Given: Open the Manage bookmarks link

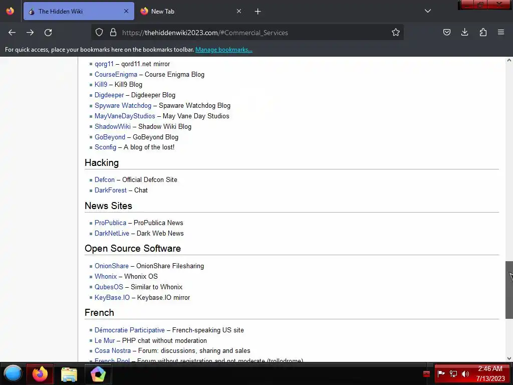Looking at the screenshot, I should (224, 50).
